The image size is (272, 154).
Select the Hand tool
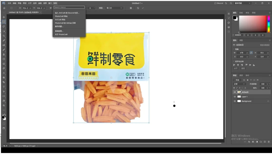click(4, 101)
